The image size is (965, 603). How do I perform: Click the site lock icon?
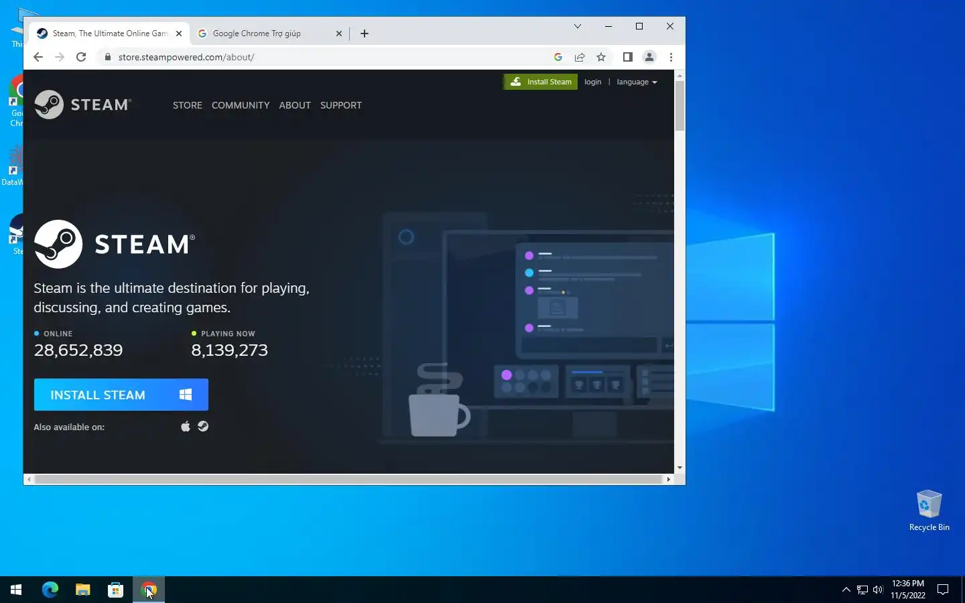point(107,57)
